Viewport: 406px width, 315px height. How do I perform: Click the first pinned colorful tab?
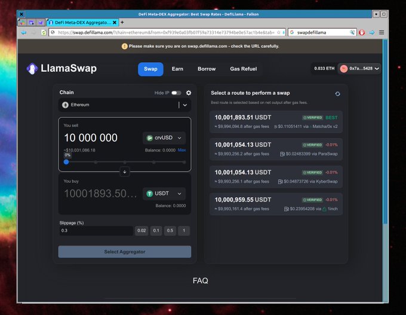click(x=22, y=23)
